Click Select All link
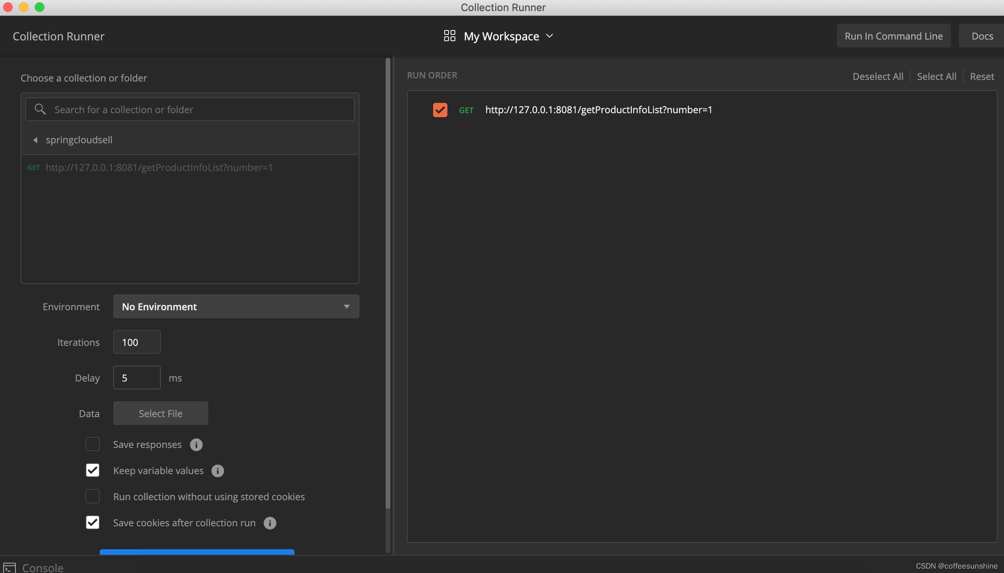This screenshot has width=1004, height=573. click(x=936, y=76)
